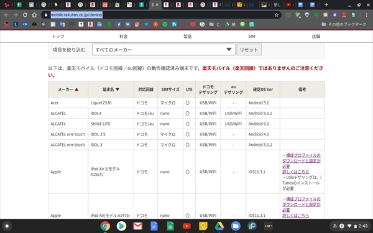Launch Chrome from the shelf
The width and height of the screenshot is (373, 233).
point(105,226)
